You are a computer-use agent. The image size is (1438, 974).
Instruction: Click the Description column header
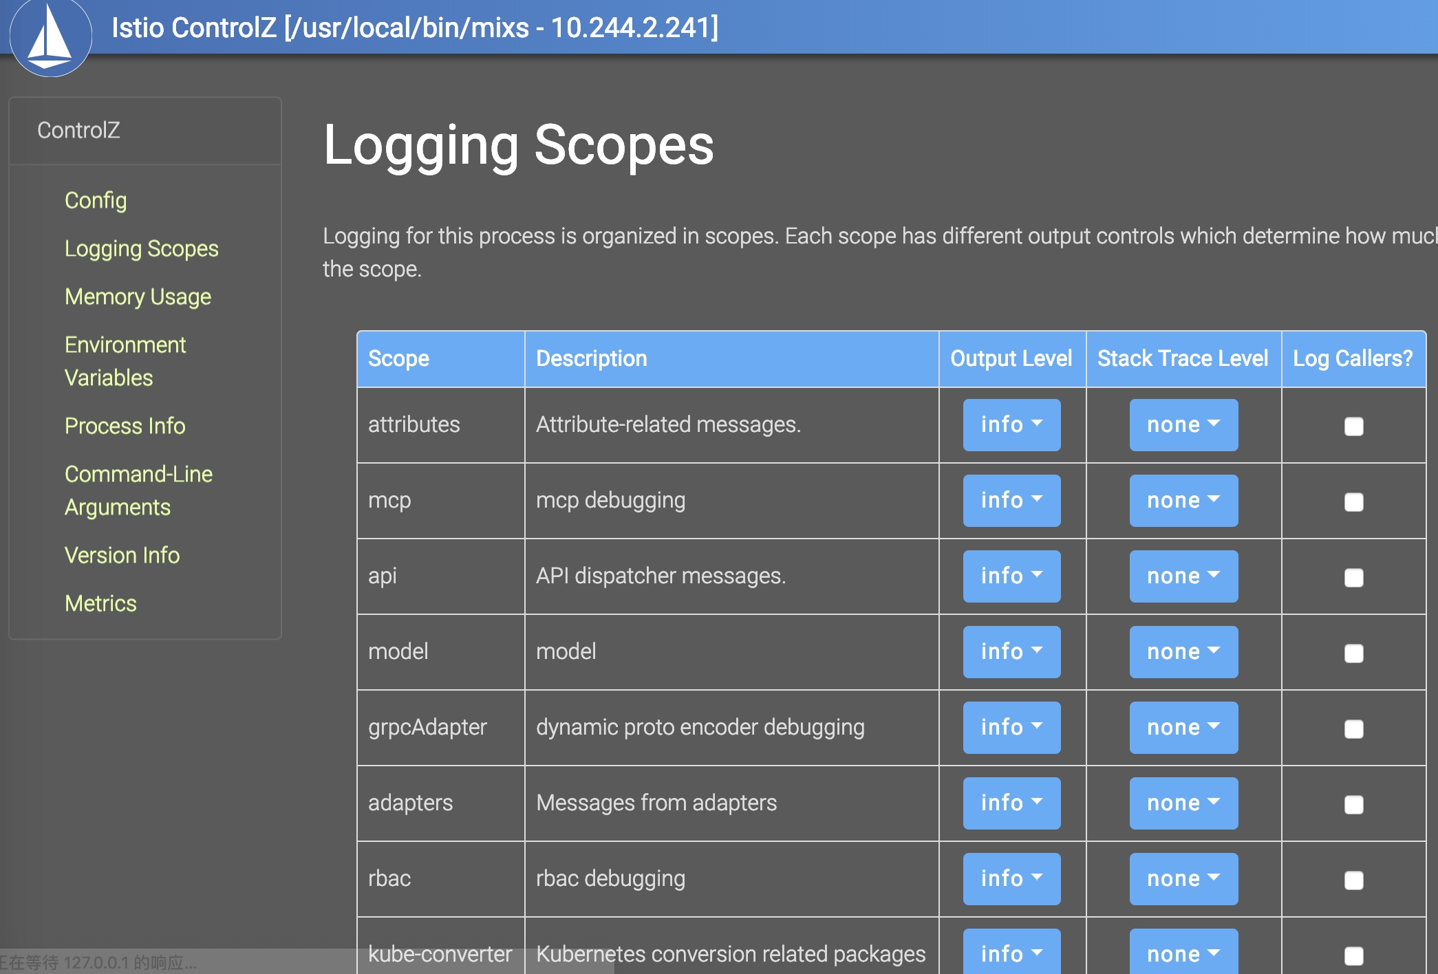(731, 359)
